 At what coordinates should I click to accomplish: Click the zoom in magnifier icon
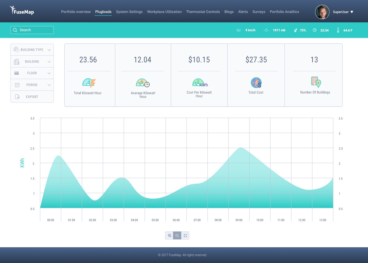click(x=169, y=236)
